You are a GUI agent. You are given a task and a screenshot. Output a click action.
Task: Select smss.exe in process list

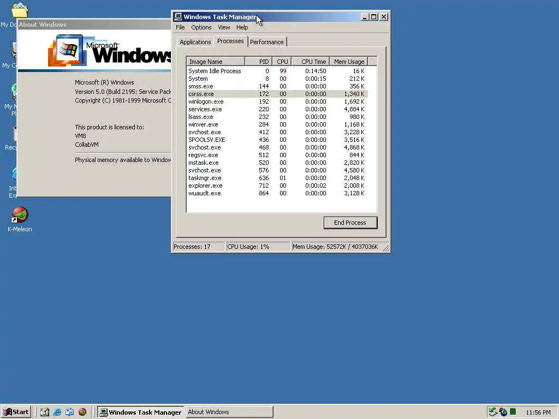(277, 86)
